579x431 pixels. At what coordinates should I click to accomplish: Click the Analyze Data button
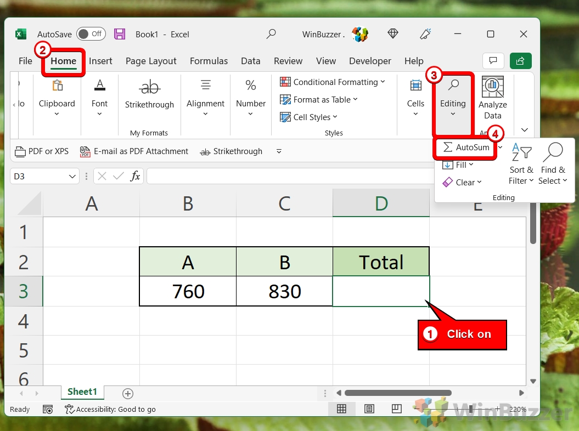[x=493, y=98]
